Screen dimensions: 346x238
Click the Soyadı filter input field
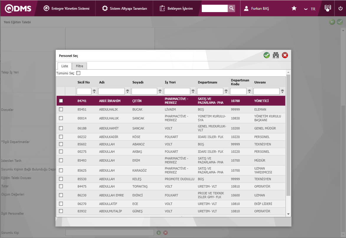(x=144, y=91)
